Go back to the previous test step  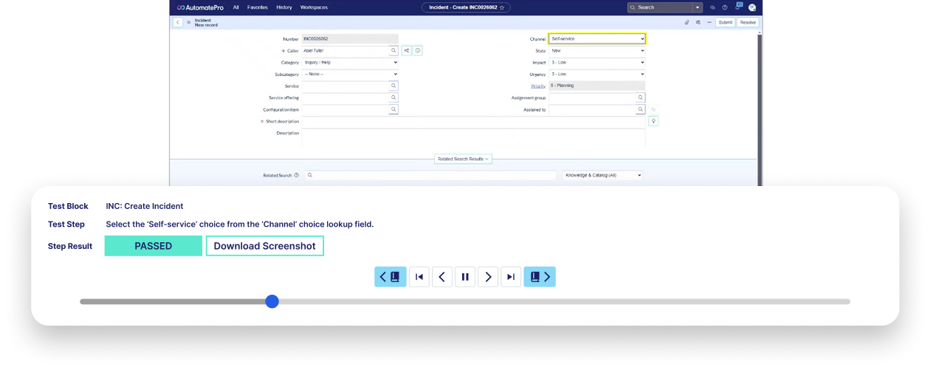coord(442,277)
